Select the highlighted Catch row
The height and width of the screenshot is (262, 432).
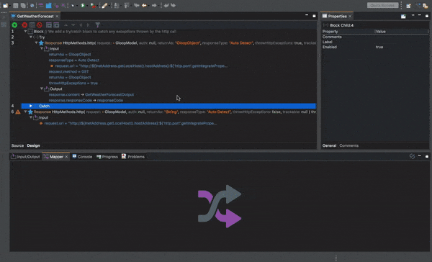[x=168, y=106]
